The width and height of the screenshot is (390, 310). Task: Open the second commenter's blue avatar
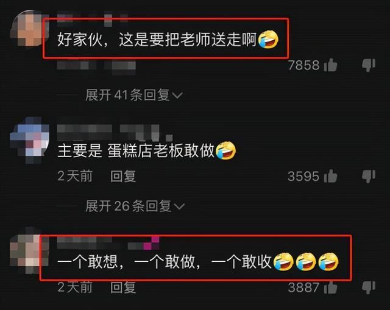point(29,140)
